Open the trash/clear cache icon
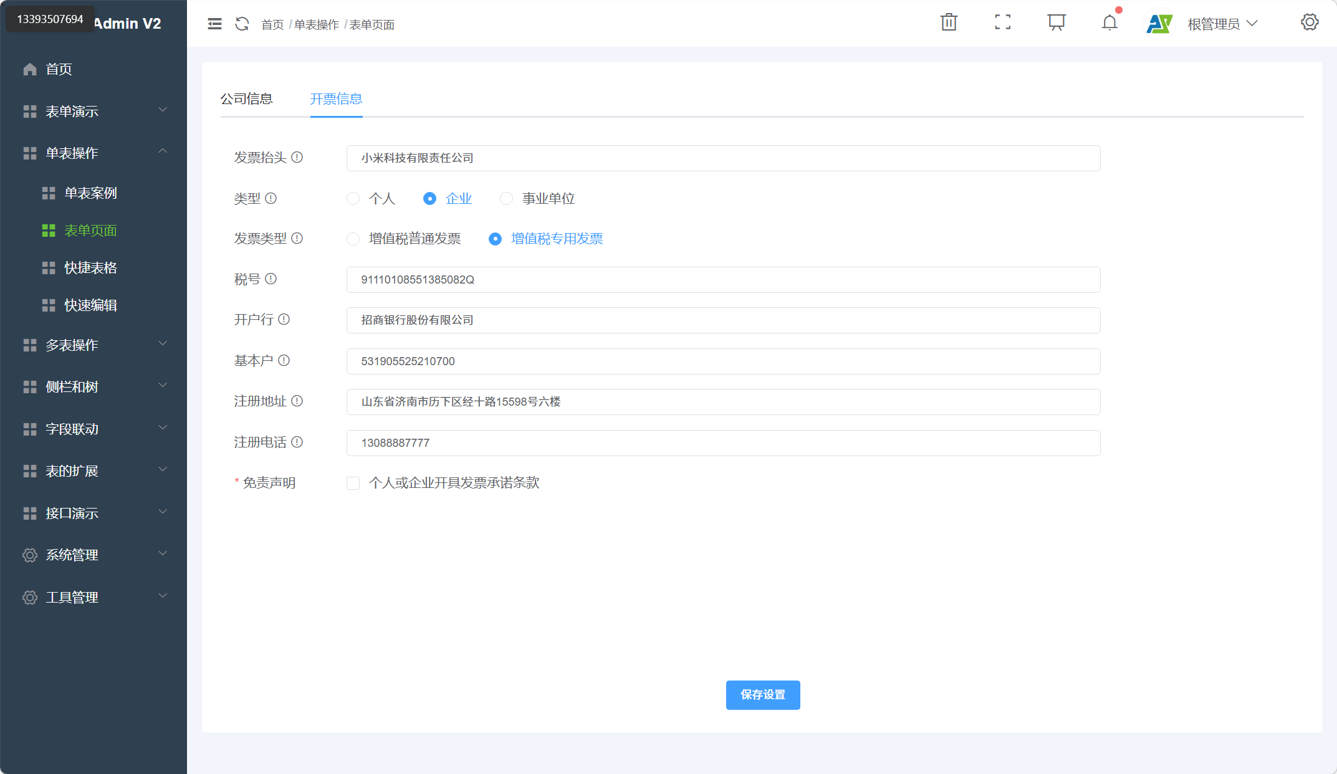 949,22
